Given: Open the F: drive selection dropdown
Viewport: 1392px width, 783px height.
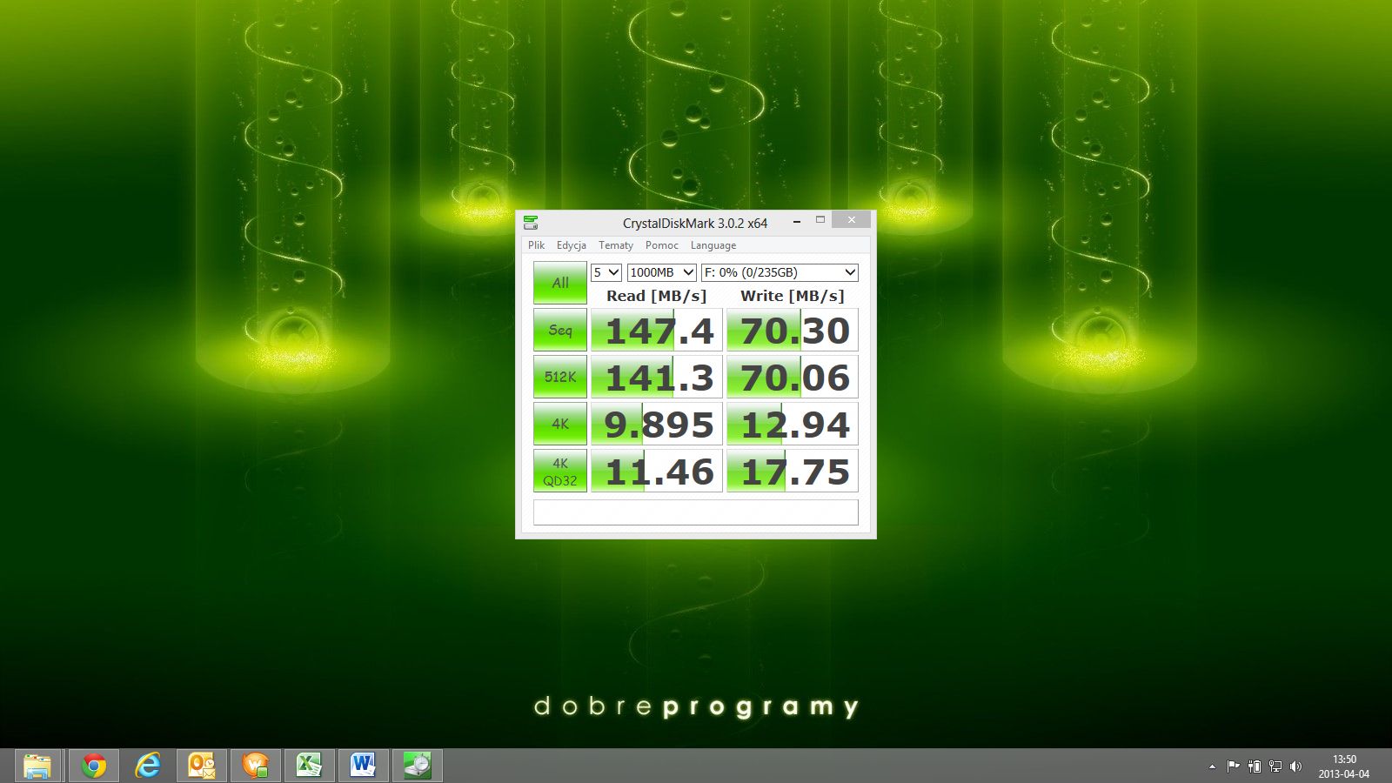Looking at the screenshot, I should click(780, 272).
